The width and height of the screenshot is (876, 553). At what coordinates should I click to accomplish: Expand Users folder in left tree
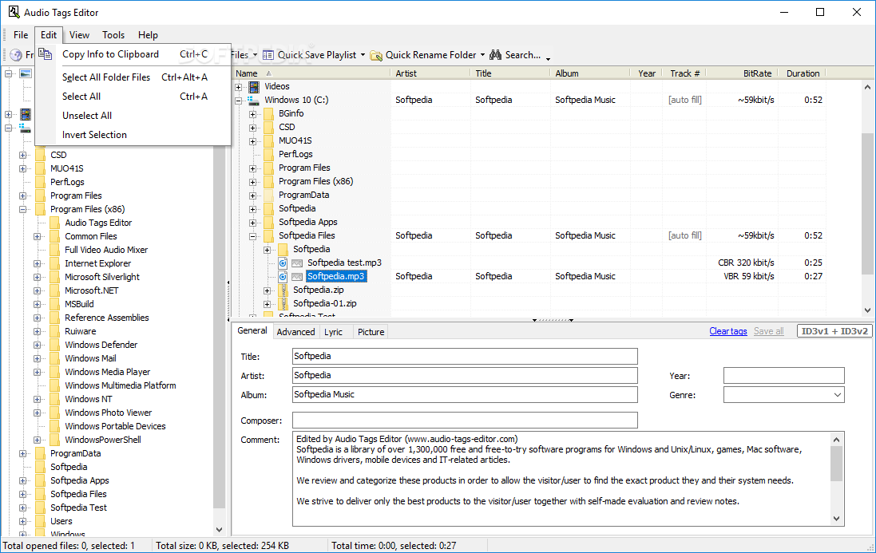[x=23, y=522]
